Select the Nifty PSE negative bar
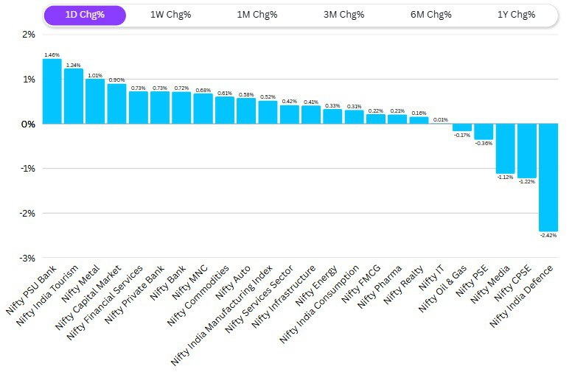Image resolution: width=572 pixels, height=372 pixels. tap(484, 132)
